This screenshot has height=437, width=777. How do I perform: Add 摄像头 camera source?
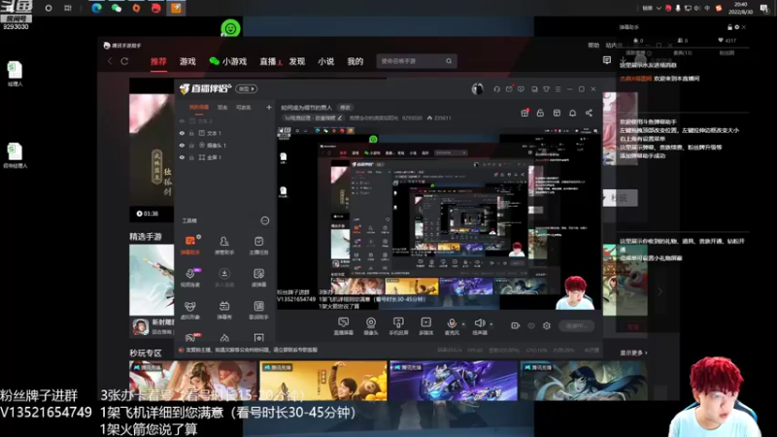pos(371,326)
